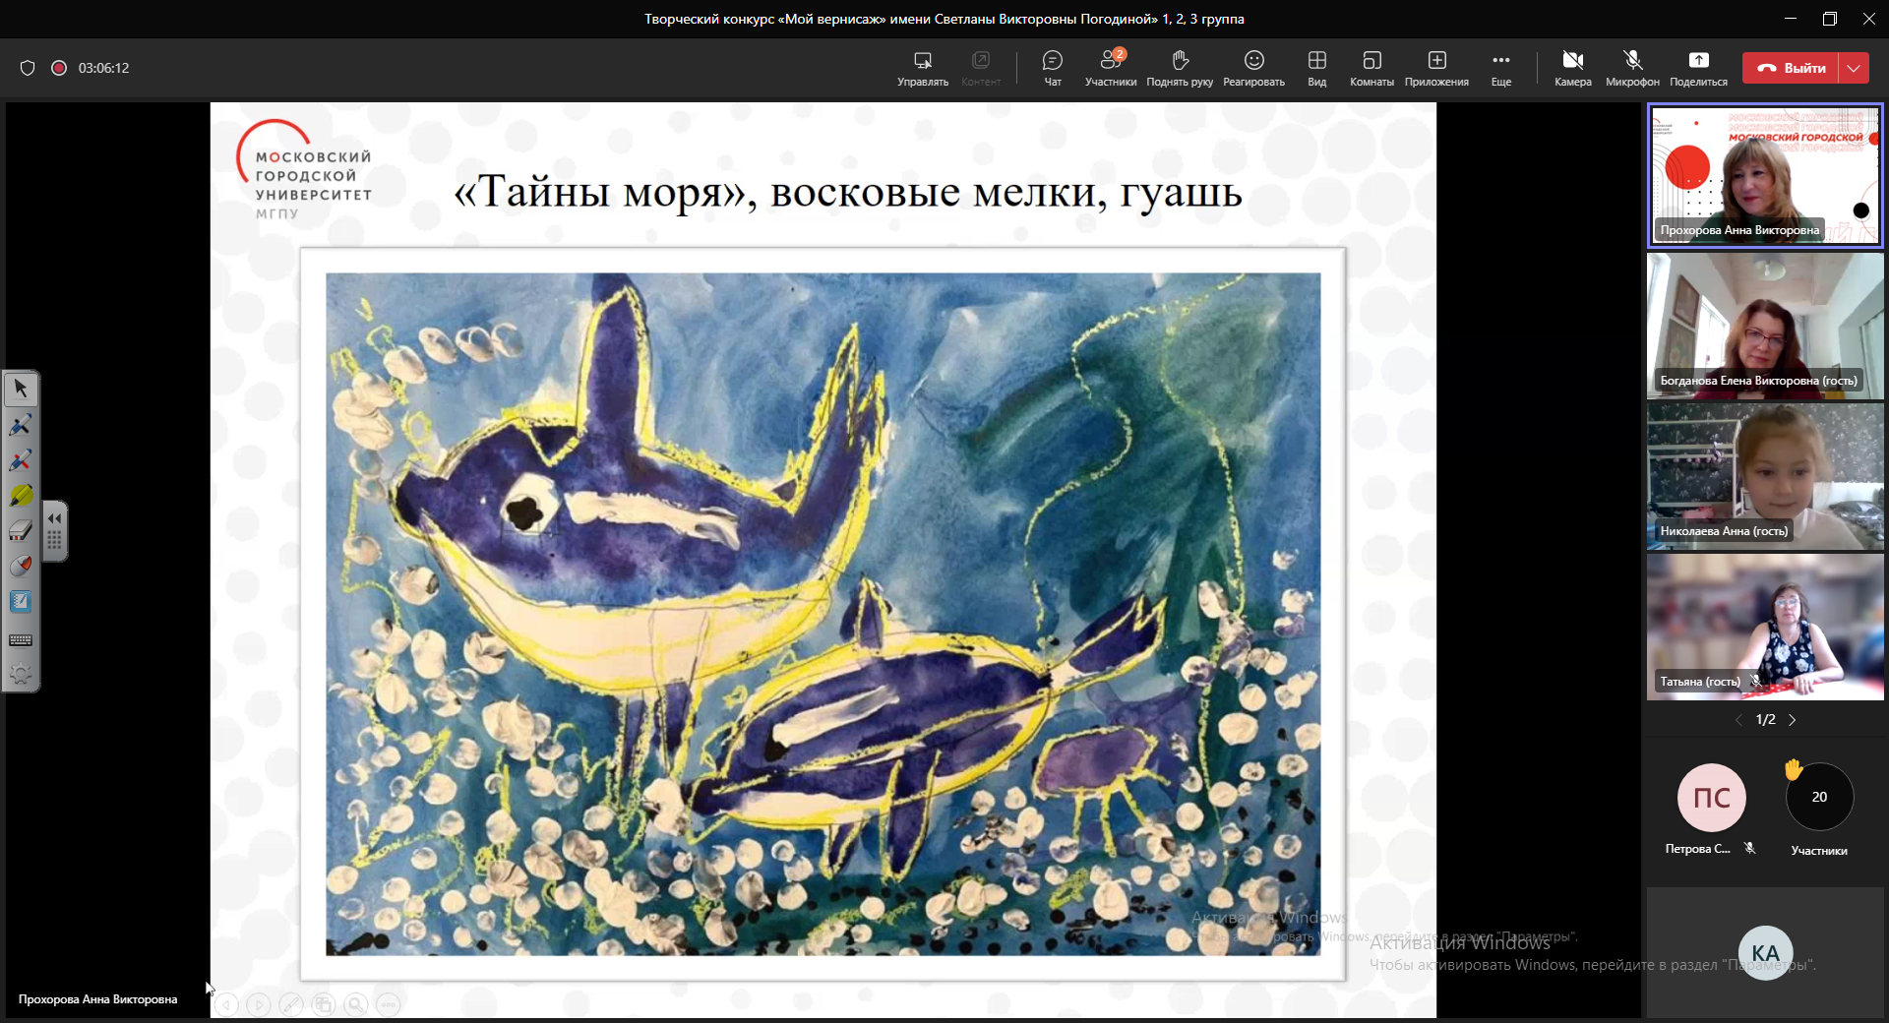
Task: Toggle the recording indicator button
Action: (59, 68)
